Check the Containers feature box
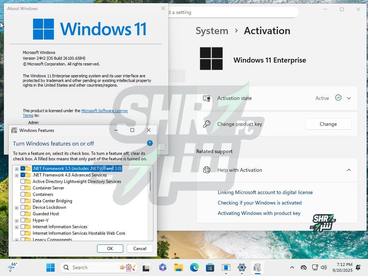This screenshot has width=368, height=276. pyautogui.click(x=23, y=194)
